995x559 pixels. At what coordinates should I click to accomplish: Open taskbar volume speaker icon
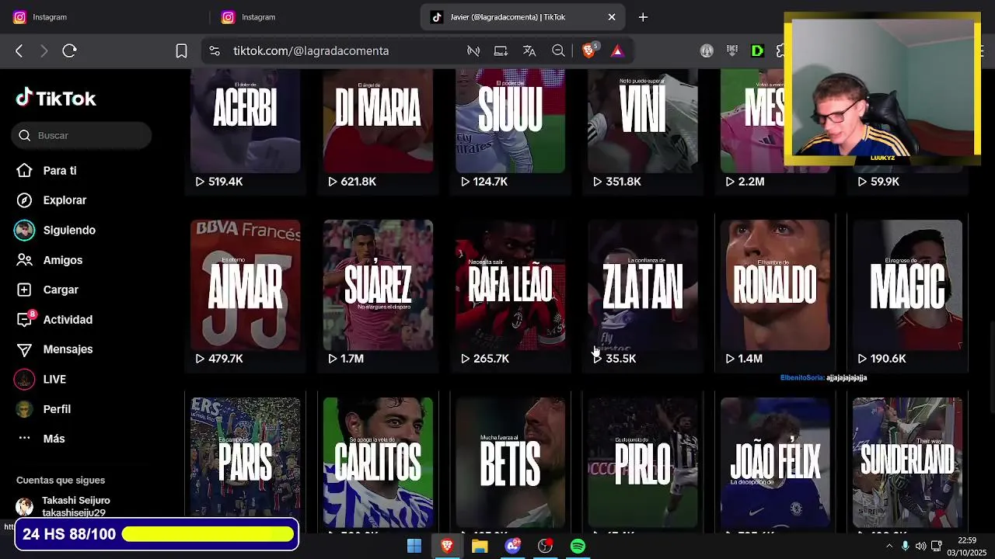[921, 546]
